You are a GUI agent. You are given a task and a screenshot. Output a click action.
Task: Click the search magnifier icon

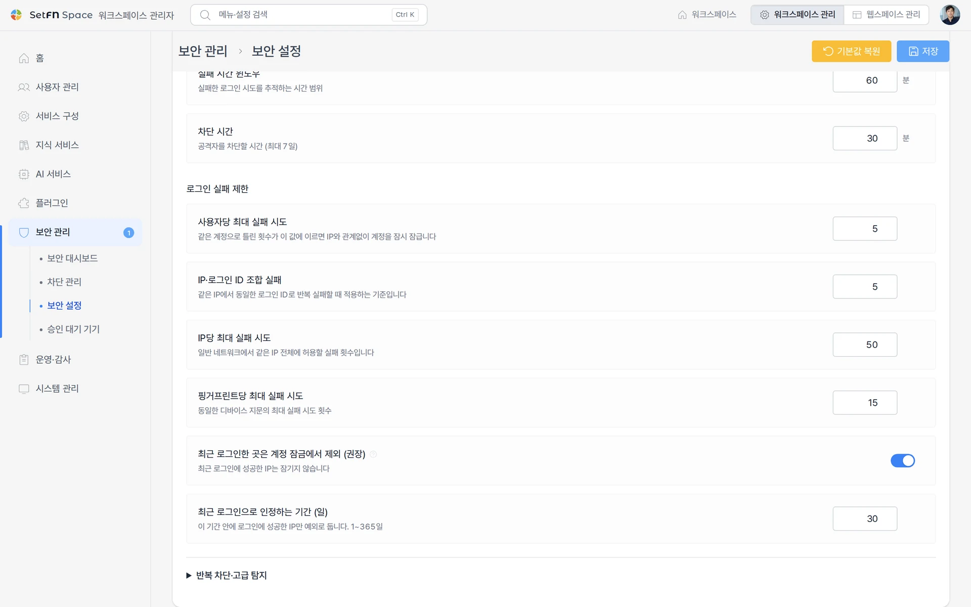205,15
